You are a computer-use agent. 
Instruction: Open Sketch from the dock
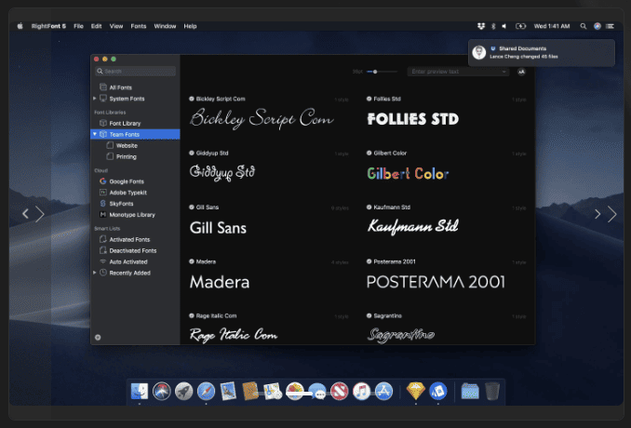[416, 391]
